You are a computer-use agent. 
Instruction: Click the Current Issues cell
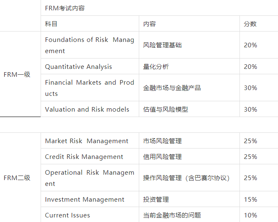click(68, 215)
